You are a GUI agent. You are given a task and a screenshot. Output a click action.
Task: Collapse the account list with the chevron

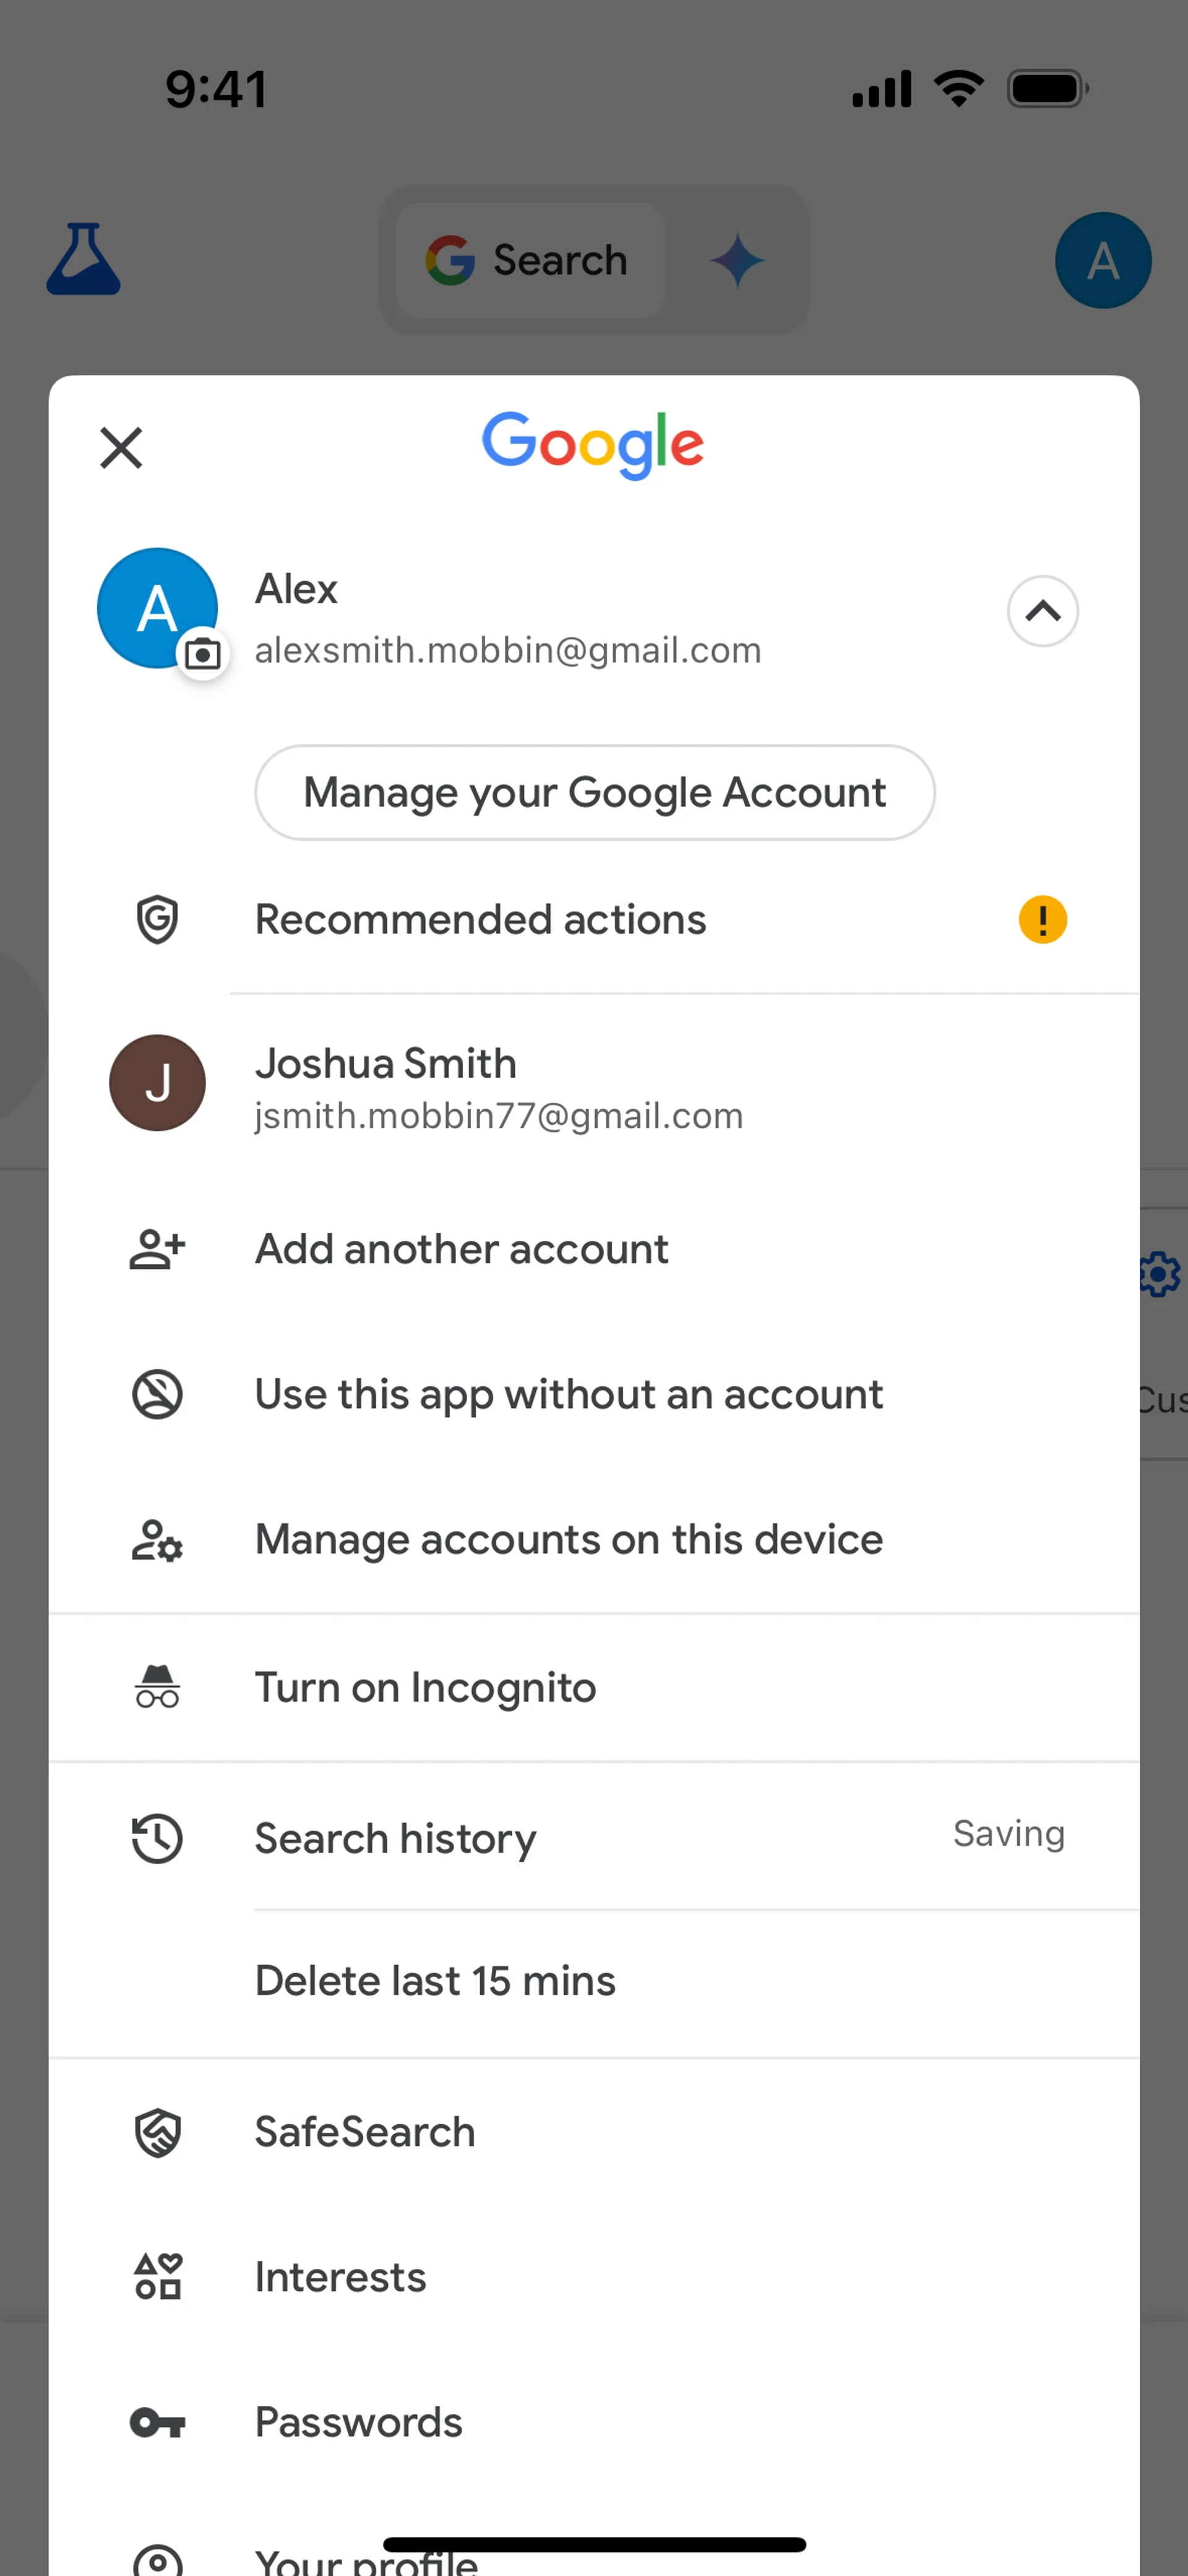coord(1042,611)
